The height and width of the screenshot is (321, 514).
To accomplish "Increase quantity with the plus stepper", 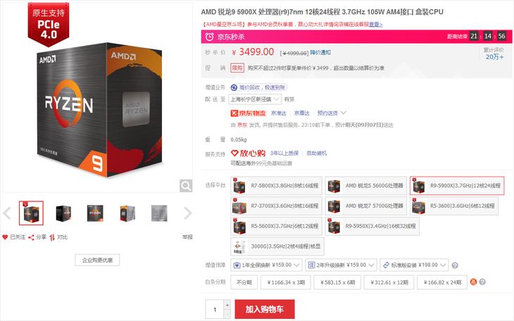I will 227,305.
